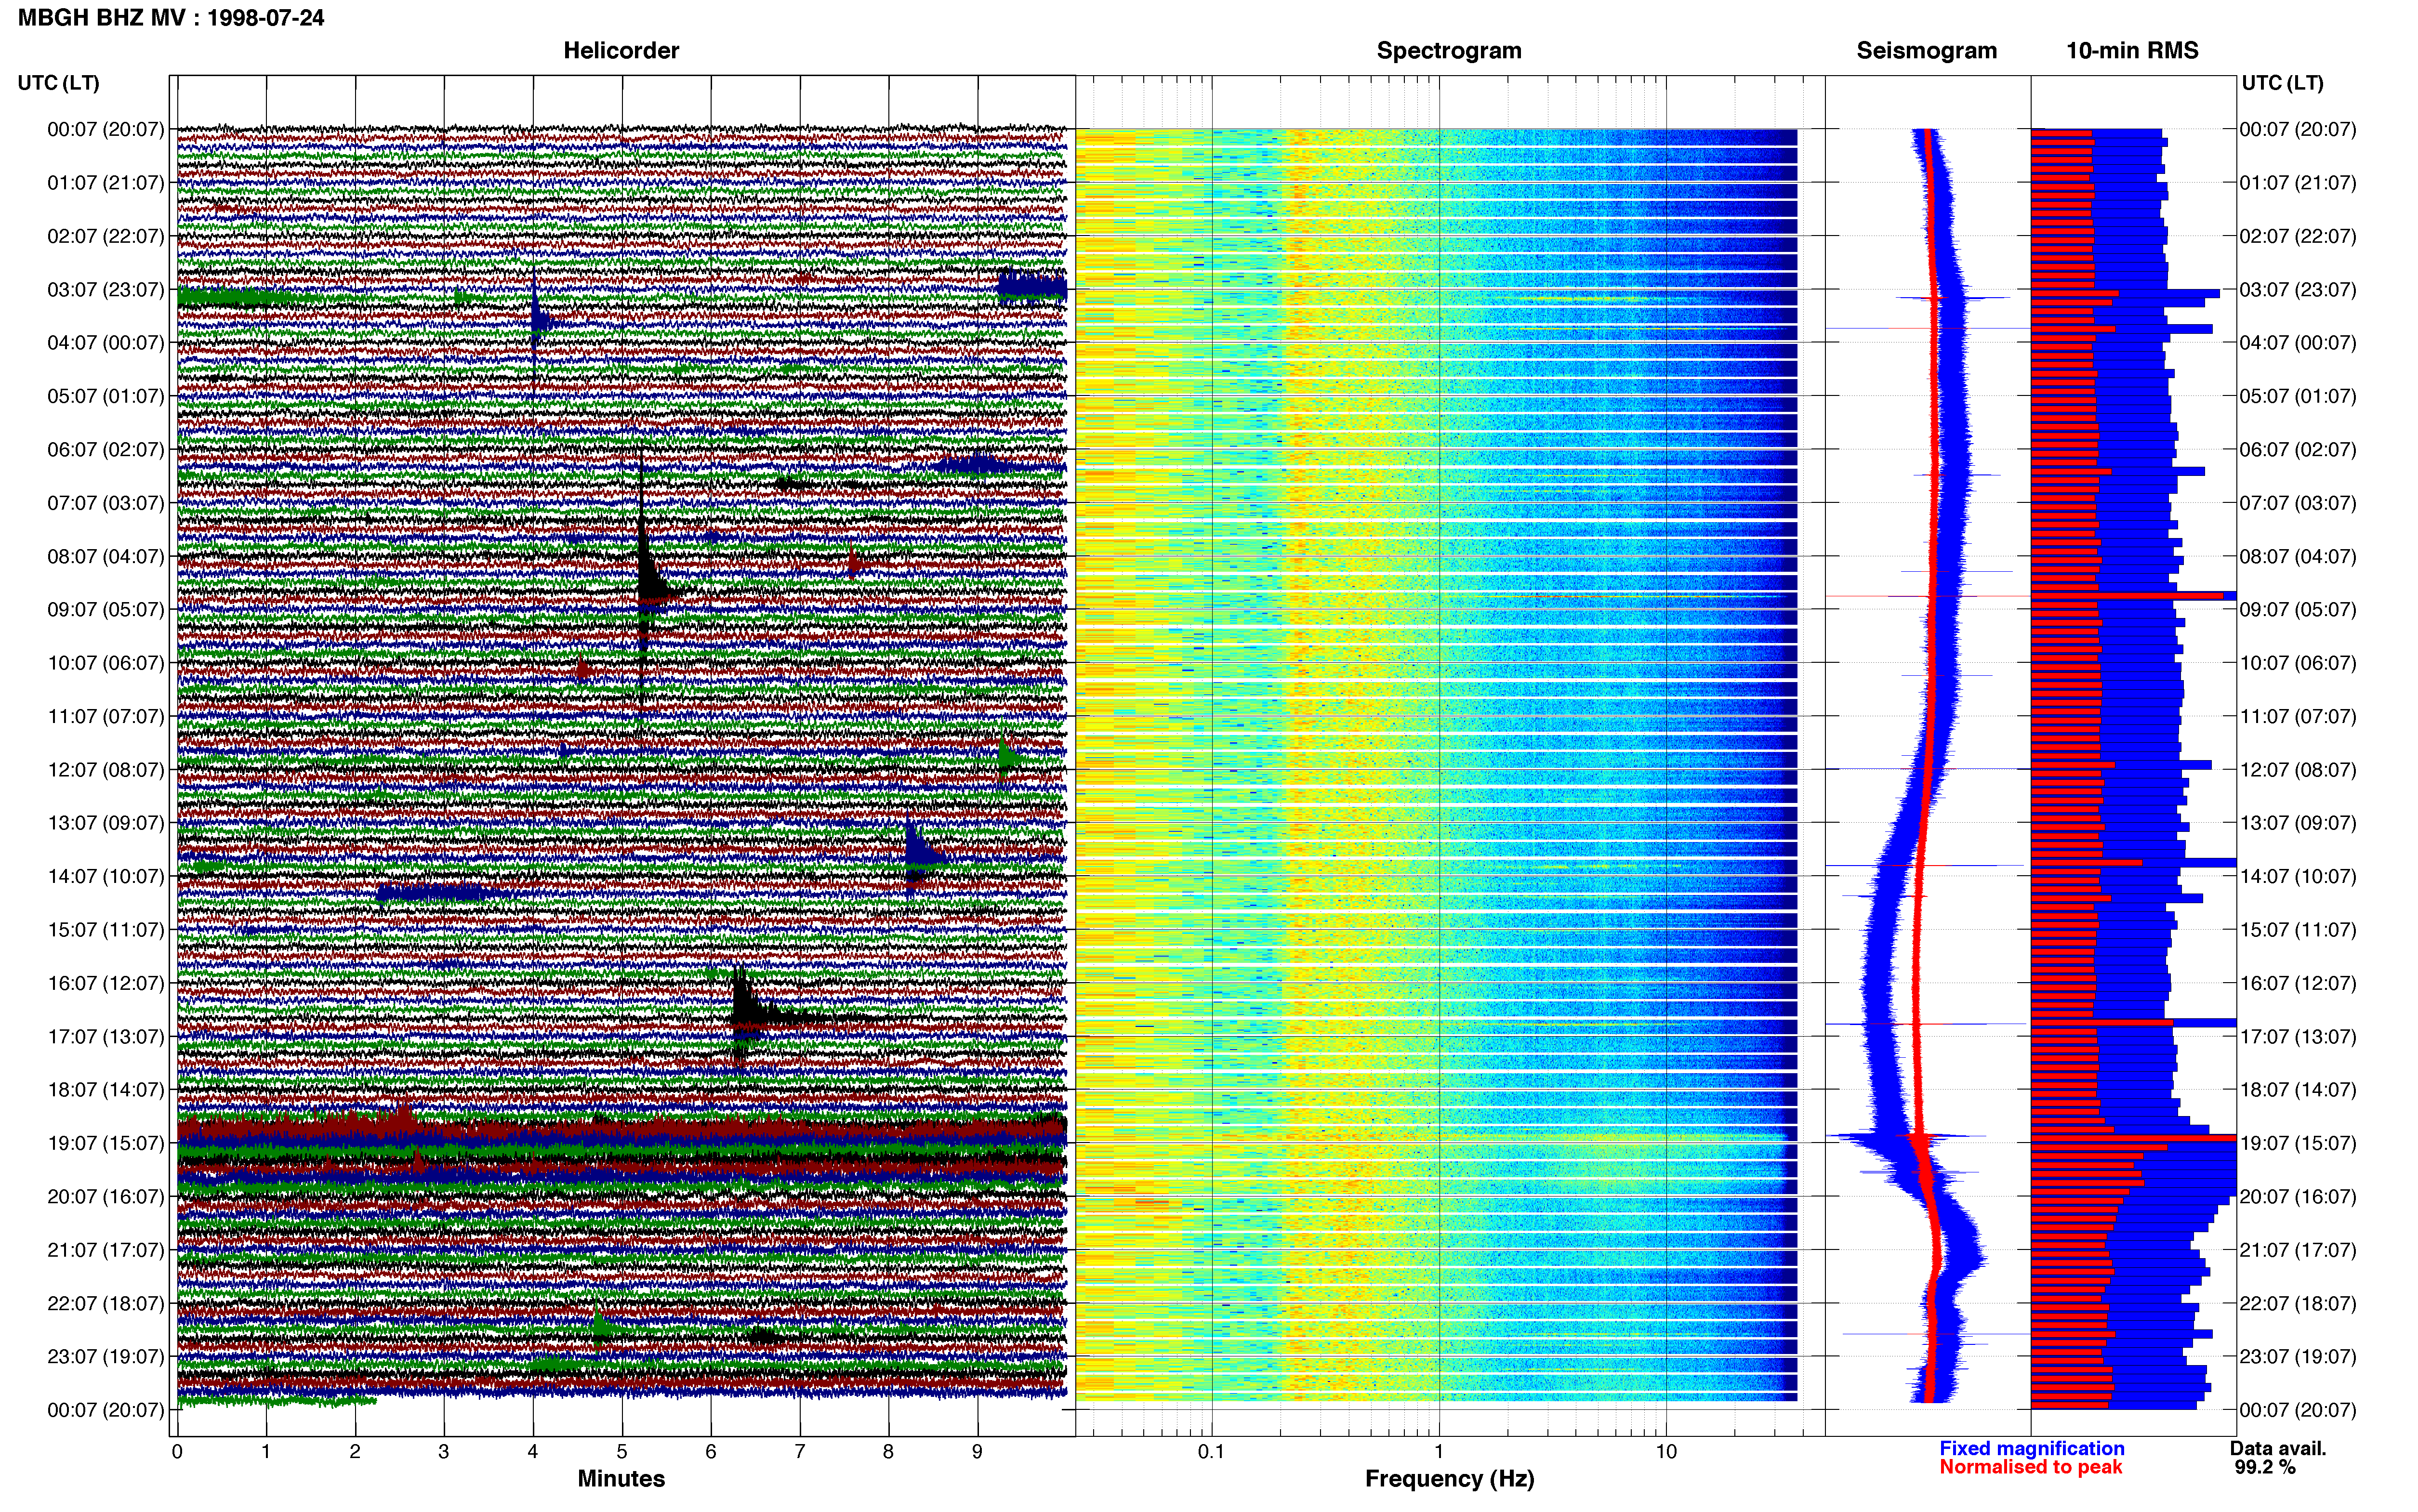Viewport: 2418px width, 1512px height.
Task: Click the longest red RMS bar near 08:50
Action: tap(2127, 596)
